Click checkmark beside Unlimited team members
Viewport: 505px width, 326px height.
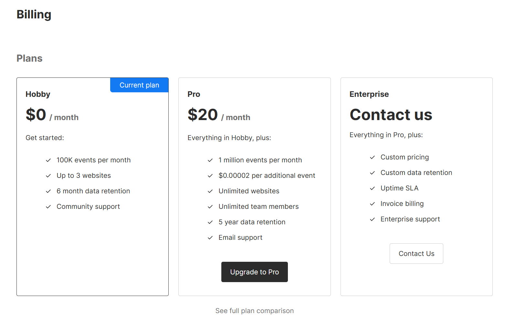click(x=210, y=207)
